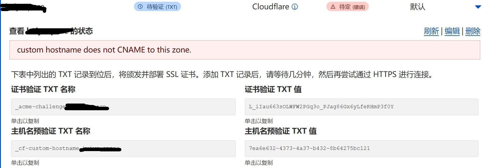Click the Cloudflare certificate authority text
The width and height of the screenshot is (489, 168).
[x=271, y=7]
